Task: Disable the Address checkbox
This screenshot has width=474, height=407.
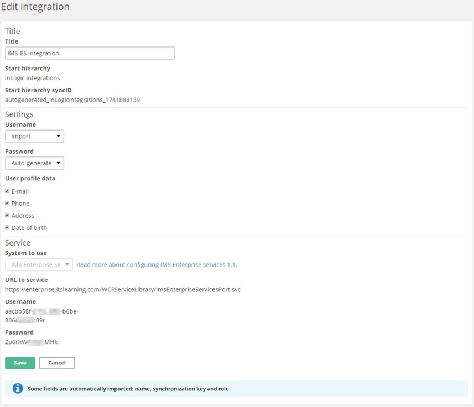Action: (7, 216)
